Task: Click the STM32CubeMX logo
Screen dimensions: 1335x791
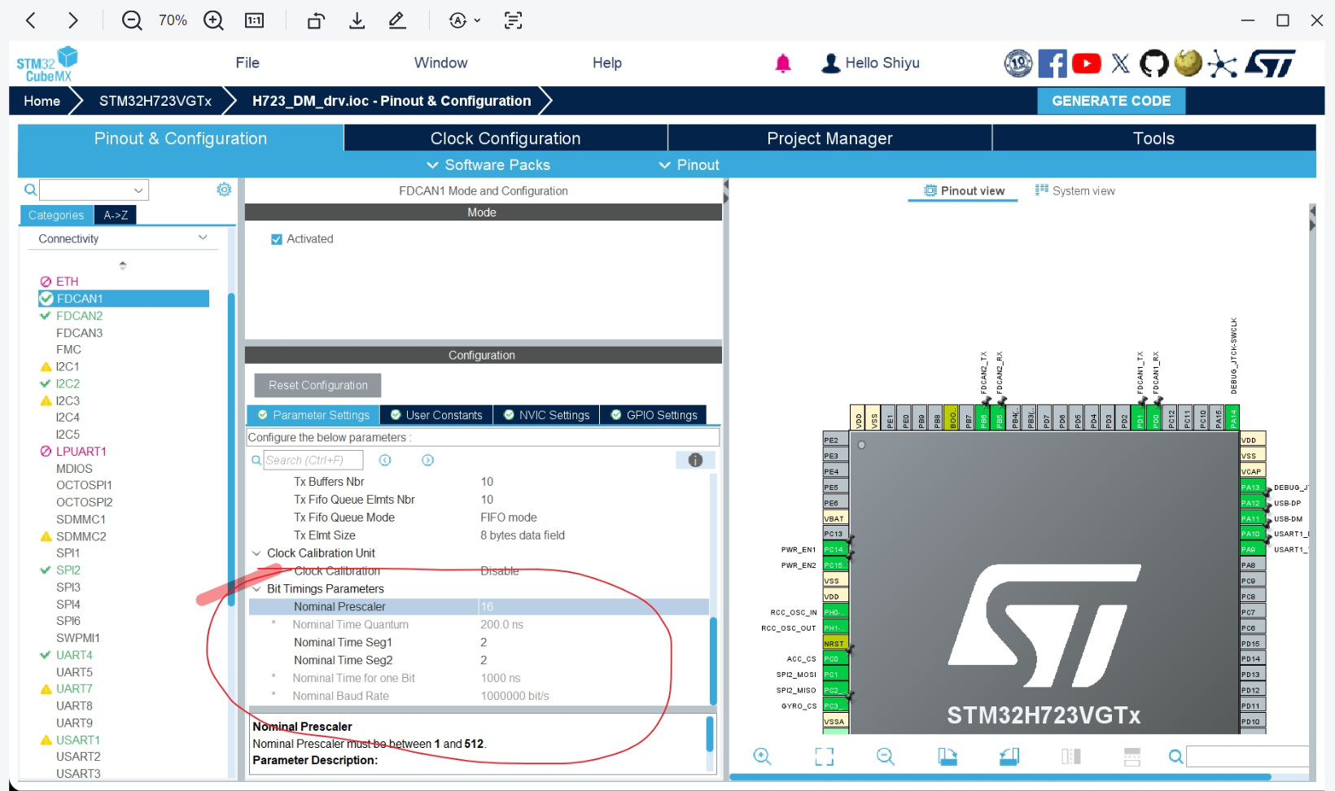Action: pos(47,63)
